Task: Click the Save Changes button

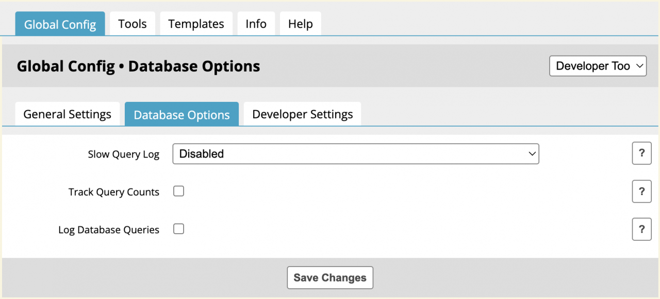Action: pos(330,278)
